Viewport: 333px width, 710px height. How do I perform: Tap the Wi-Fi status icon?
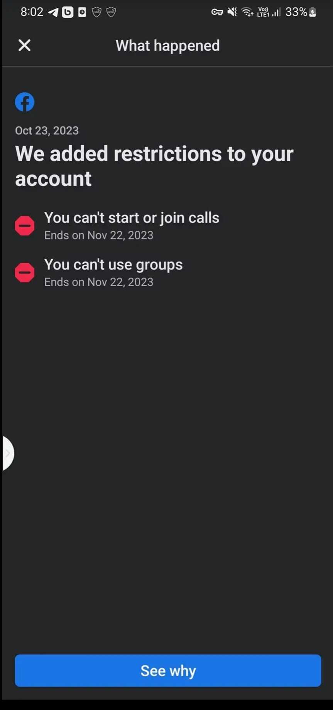point(247,12)
